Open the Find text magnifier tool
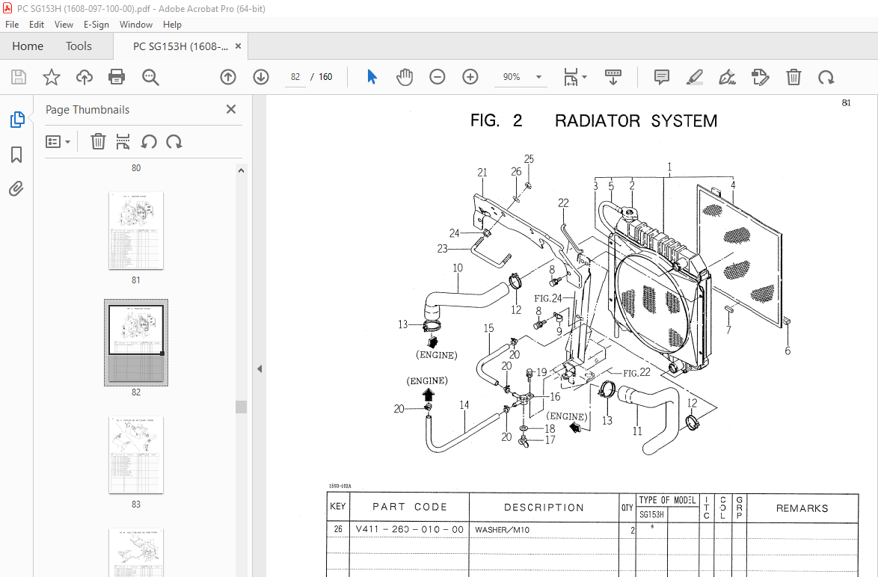The height and width of the screenshot is (577, 878). (x=150, y=77)
